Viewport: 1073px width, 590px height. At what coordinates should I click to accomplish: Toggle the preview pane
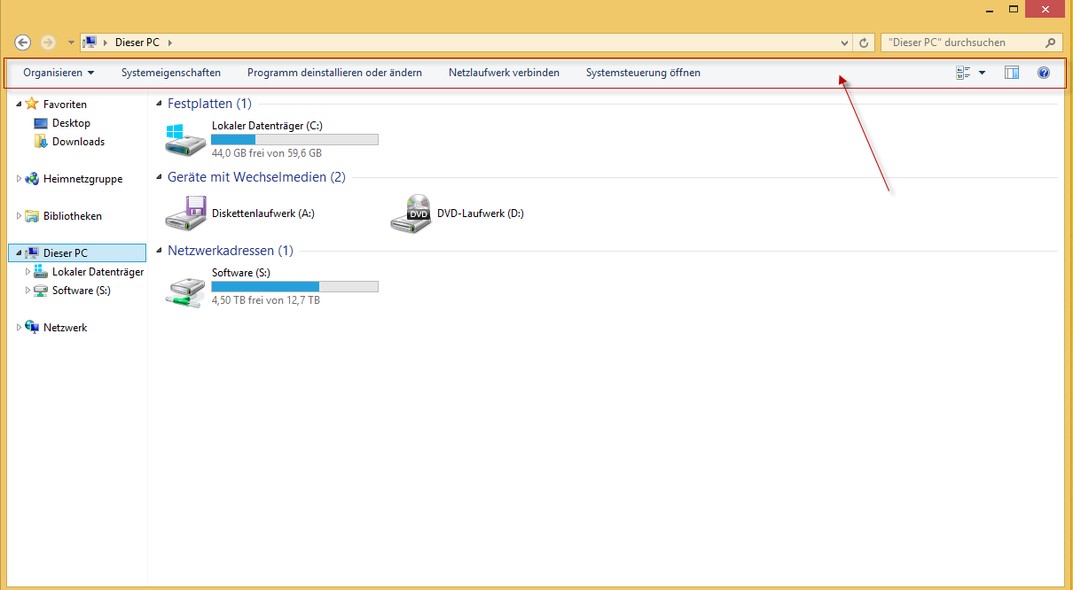click(1012, 73)
